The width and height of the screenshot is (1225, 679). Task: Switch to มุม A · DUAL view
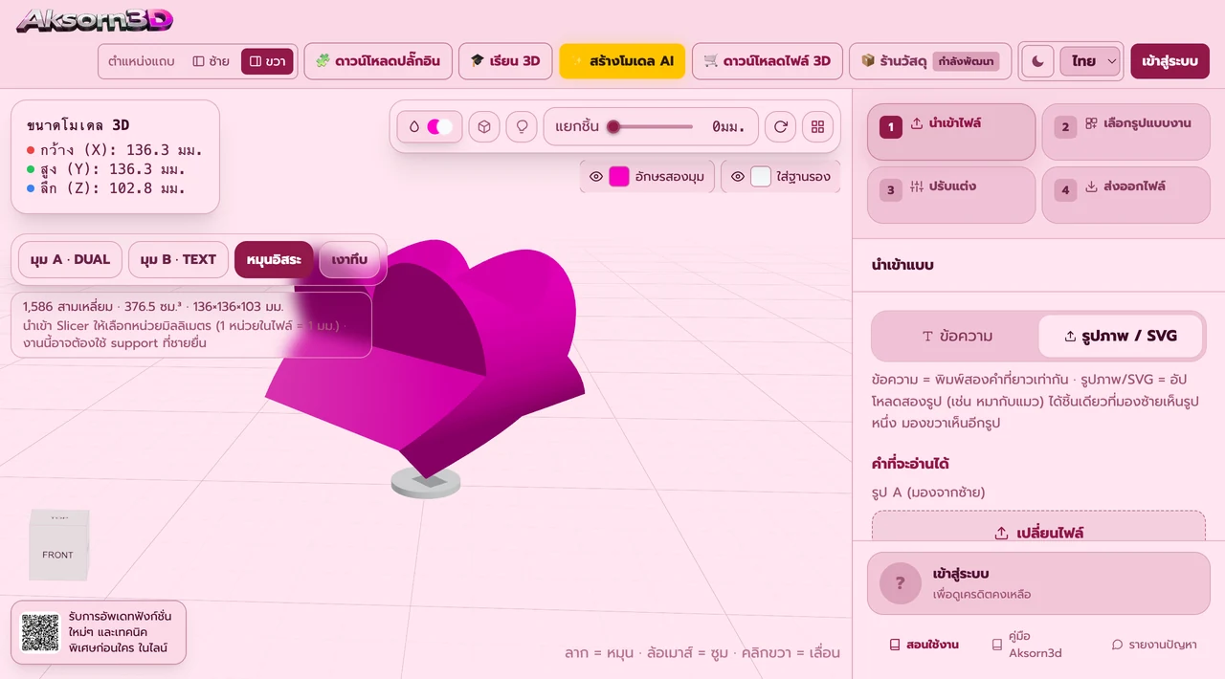[70, 259]
